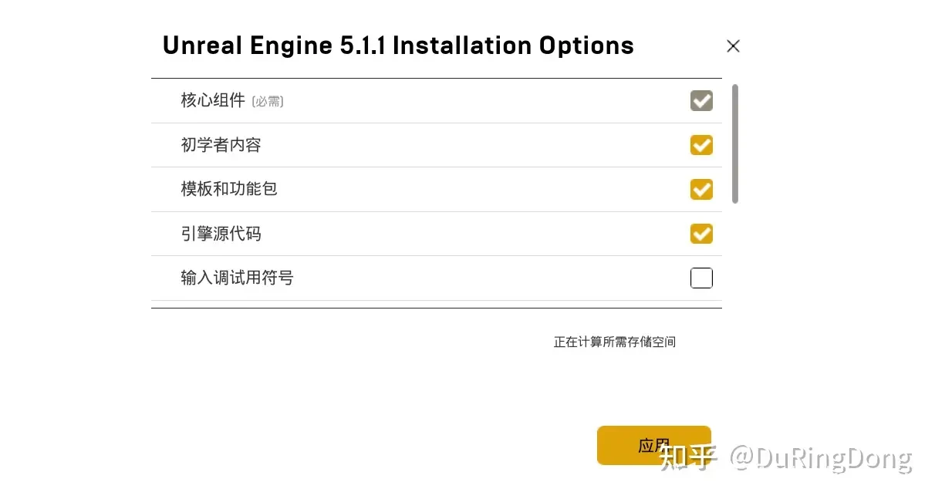Click the 引擎源代码 option label
This screenshot has height=499, width=935.
pos(221,233)
